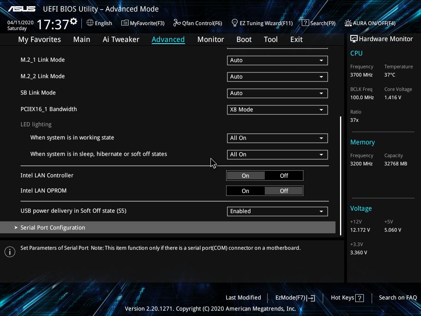Click the Intel LAN Controller label

click(x=47, y=175)
